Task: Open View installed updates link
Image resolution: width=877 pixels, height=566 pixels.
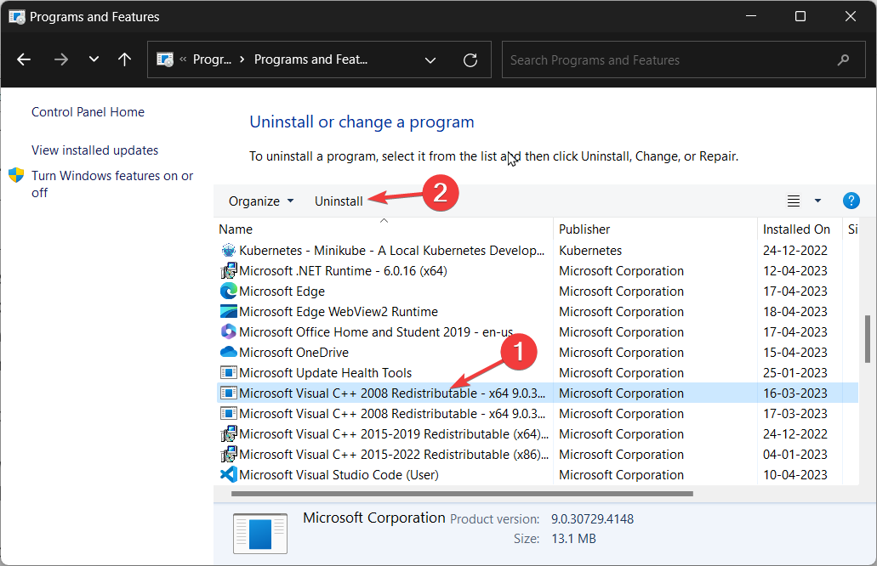Action: (x=94, y=150)
